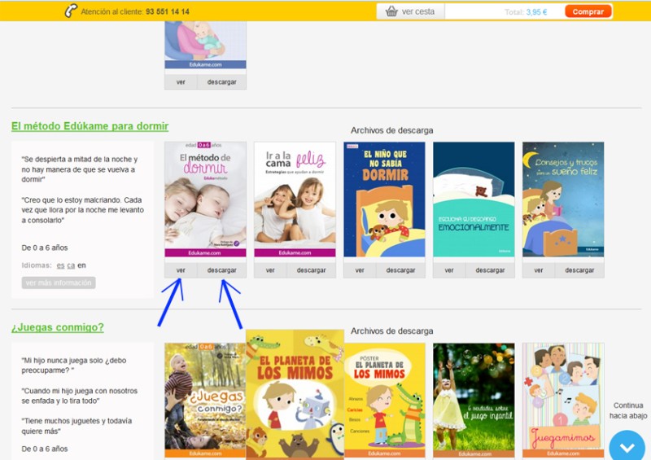The width and height of the screenshot is (651, 460).
Task: Click the 'Continua hacia abajo' text
Action: [627, 410]
